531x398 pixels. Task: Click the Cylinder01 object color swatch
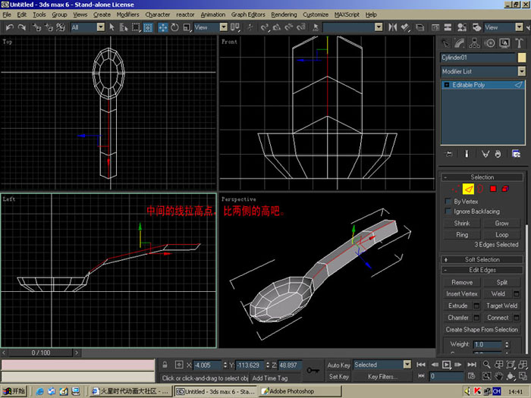click(x=522, y=58)
